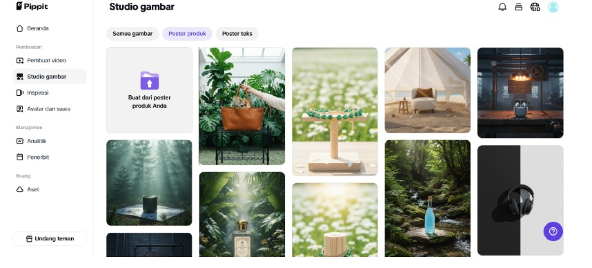Open the brown leather tote bag poster
Image resolution: width=592 pixels, height=268 pixels.
242,106
